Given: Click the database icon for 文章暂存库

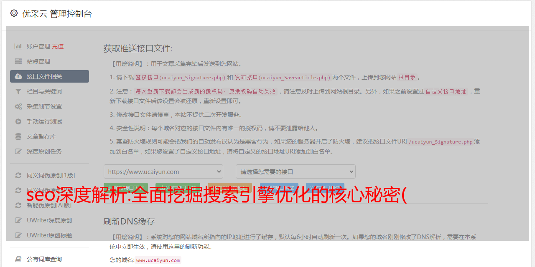Looking at the screenshot, I should point(18,136).
